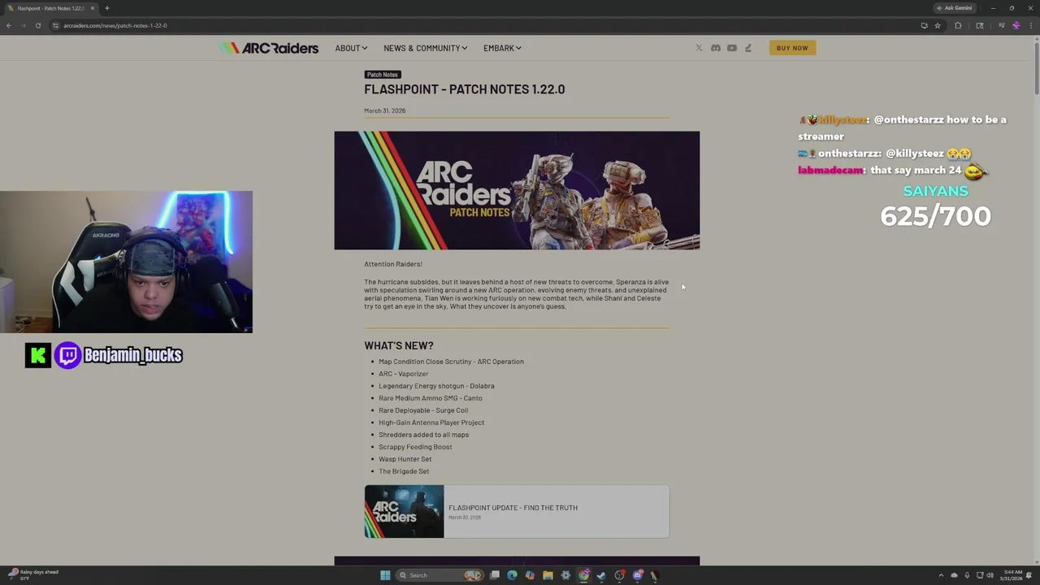Screen dimensions: 1040x585
Task: Close the Flashpoint Patch Notes tab
Action: (x=93, y=8)
